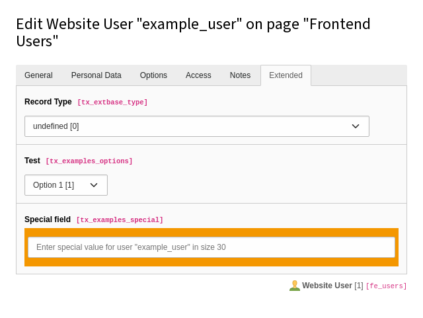Image resolution: width=423 pixels, height=318 pixels.
Task: Click the Test dropdown chevron arrow
Action: [94, 185]
